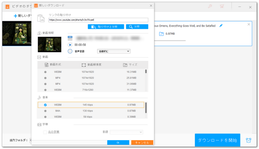Screen dimensions: 259x149
Task: Click the URL link input field
Action: (x=98, y=20)
